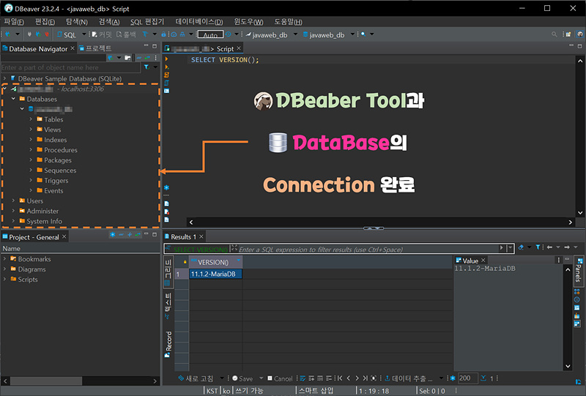This screenshot has width=586, height=396.
Task: Focus the object name search field
Action: (71, 67)
